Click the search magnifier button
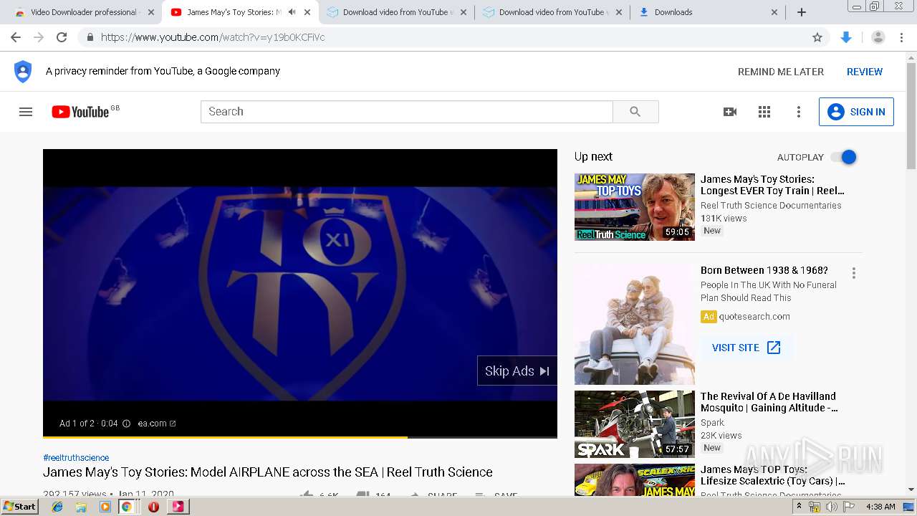The height and width of the screenshot is (516, 917). tap(635, 112)
